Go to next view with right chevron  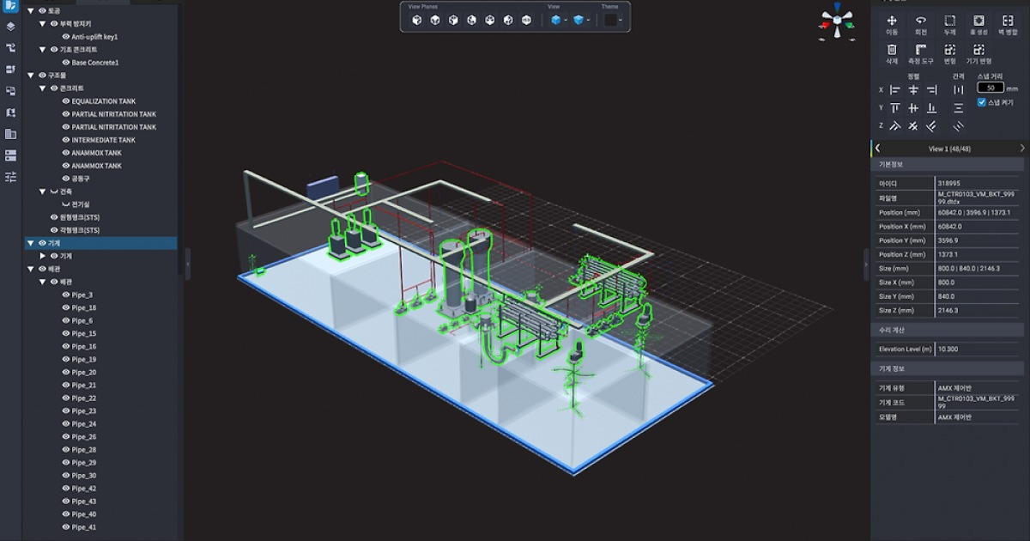coord(1021,149)
